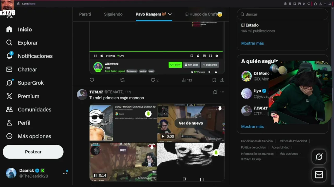Open the browser easy-setup sliders icon
This screenshot has width=334, height=187.
[x=330, y=4]
